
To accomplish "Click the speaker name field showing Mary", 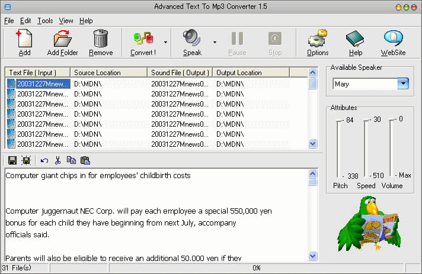I will (x=365, y=84).
